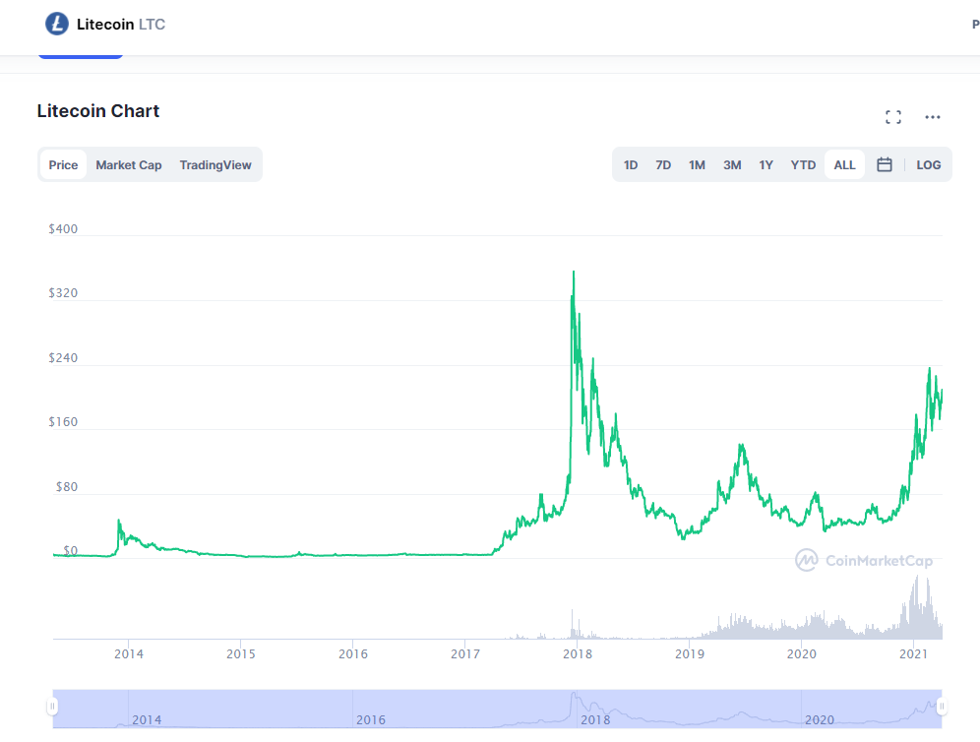Switch to TradingView tab
Screen dimensions: 980x742
coord(215,165)
